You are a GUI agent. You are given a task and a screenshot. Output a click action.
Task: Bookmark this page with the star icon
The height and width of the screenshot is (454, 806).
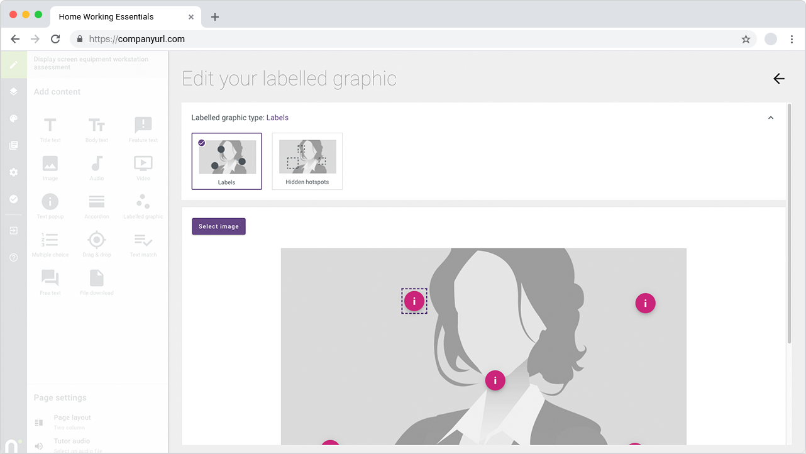pyautogui.click(x=746, y=39)
